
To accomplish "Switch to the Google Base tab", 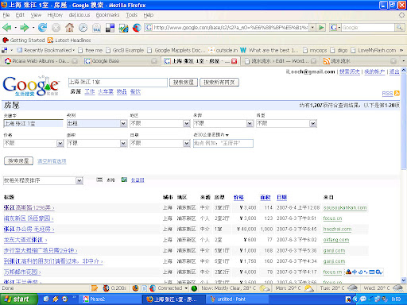I will [x=121, y=61].
